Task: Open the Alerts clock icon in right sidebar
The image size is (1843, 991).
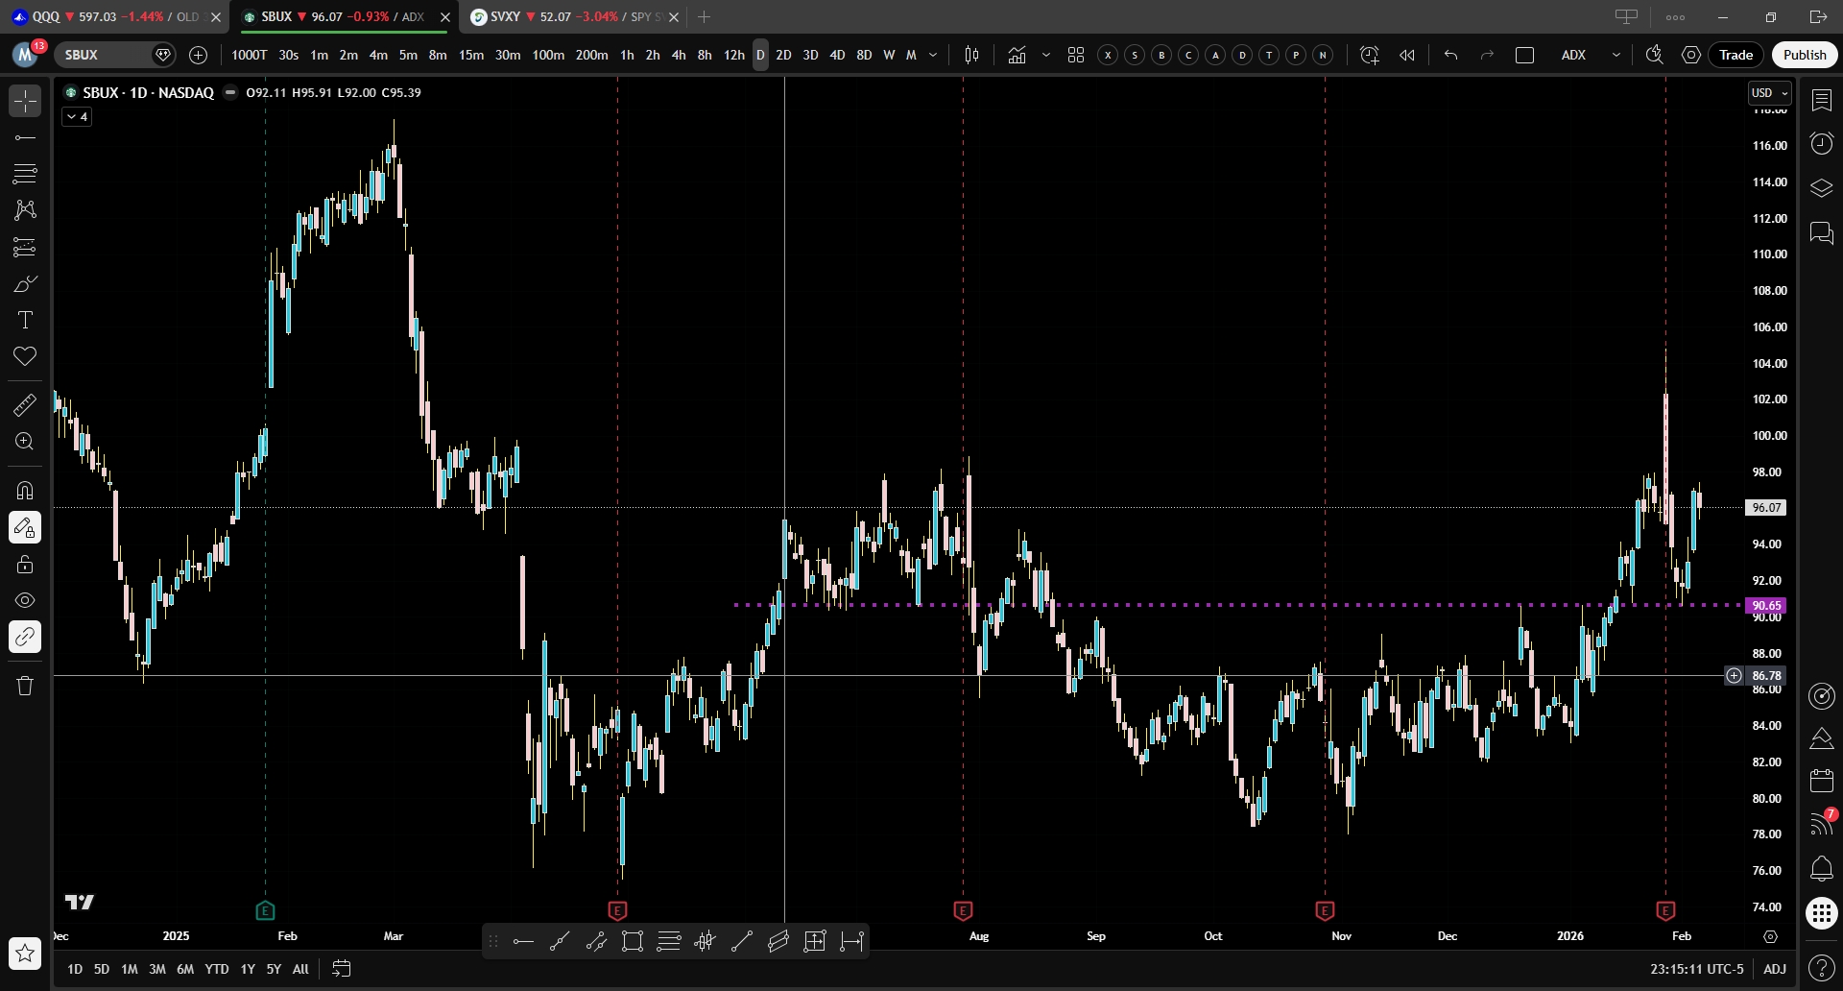Action: tap(1821, 144)
